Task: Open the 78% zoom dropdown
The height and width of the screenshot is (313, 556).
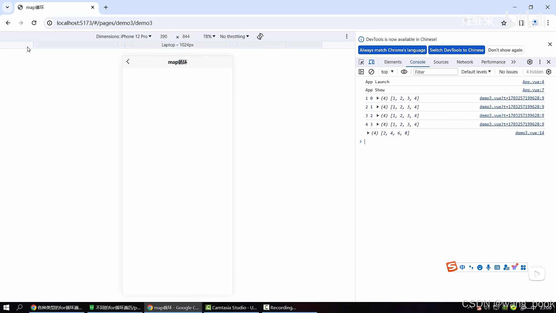Action: pos(209,36)
